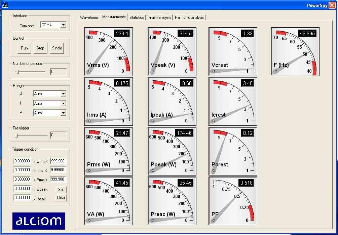
Task: Click the Prms upper limit 999.900 field
Action: (59, 179)
